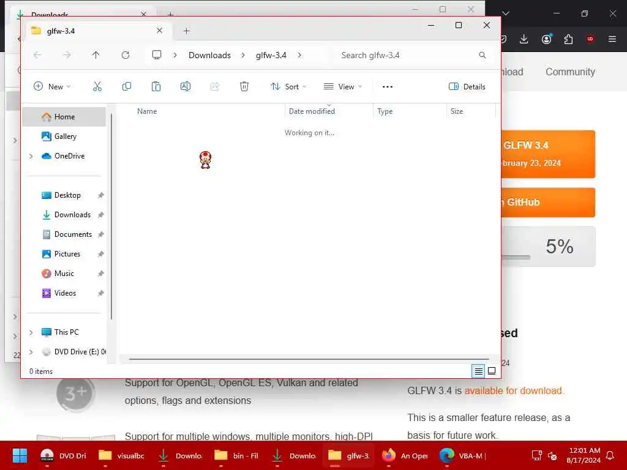Click the Paste clipboard icon
627x470 pixels.
[x=156, y=86]
